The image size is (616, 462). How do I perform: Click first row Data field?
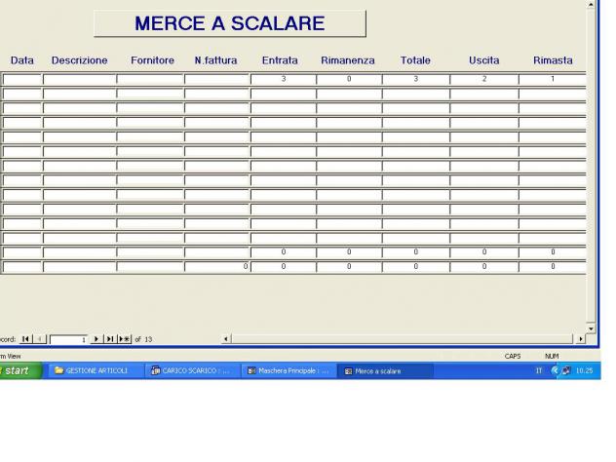point(22,79)
